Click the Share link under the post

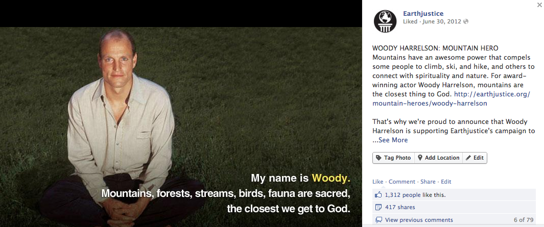428,182
